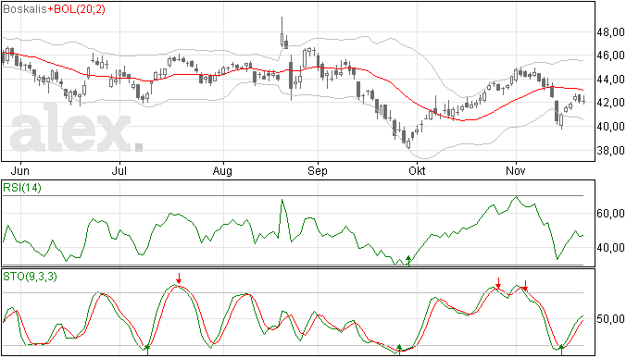Image resolution: width=639 pixels, height=358 pixels.
Task: Click the red sell arrow in mid-July stochastic
Action: coord(179,279)
